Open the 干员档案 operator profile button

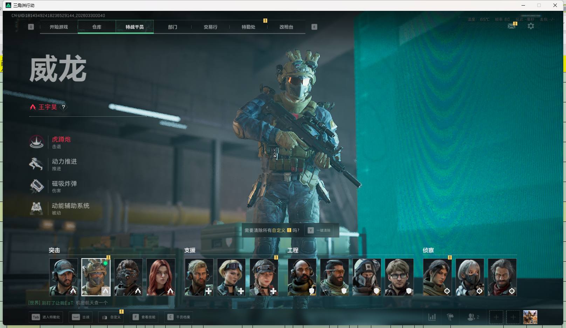tap(179, 317)
